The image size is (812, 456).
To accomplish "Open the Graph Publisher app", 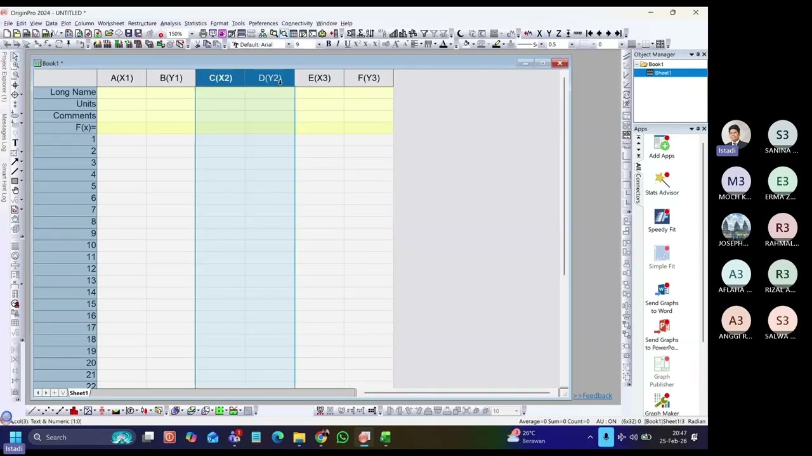I will (x=662, y=372).
